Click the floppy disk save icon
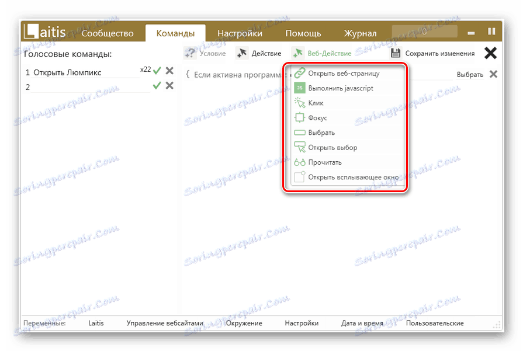 (396, 53)
